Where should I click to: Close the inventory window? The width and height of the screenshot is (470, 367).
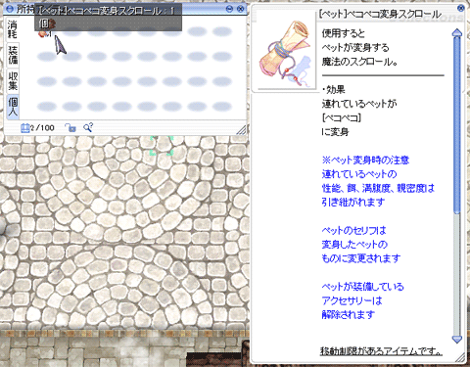tap(241, 9)
